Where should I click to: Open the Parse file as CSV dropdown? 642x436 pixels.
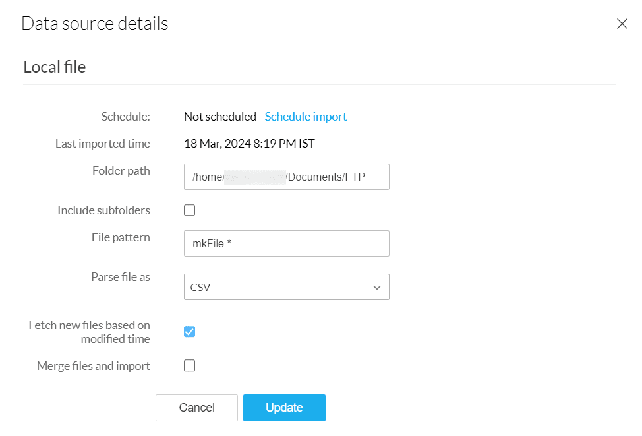286,287
